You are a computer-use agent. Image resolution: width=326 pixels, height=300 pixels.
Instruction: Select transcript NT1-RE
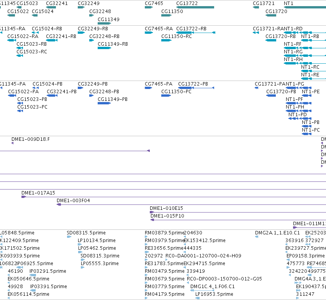tap(310, 75)
